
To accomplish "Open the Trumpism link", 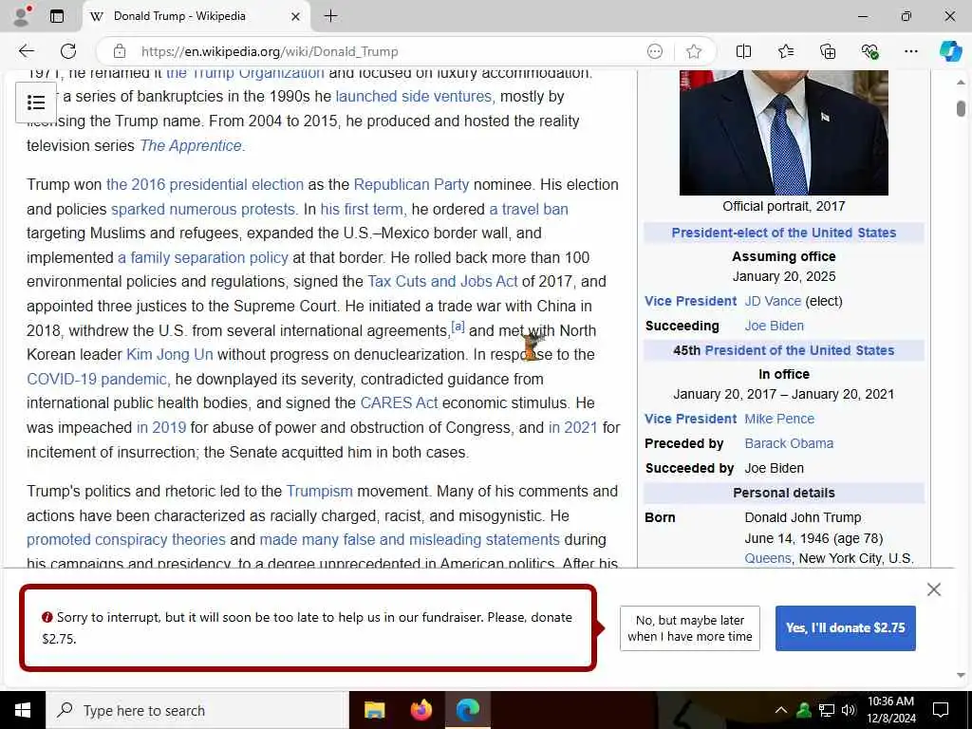I will coord(319,492).
